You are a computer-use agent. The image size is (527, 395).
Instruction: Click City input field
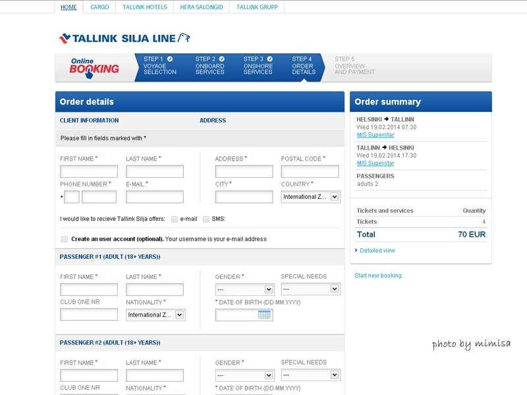[244, 197]
